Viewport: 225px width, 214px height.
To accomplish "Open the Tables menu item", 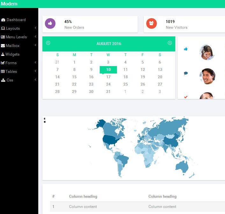I will coord(19,72).
